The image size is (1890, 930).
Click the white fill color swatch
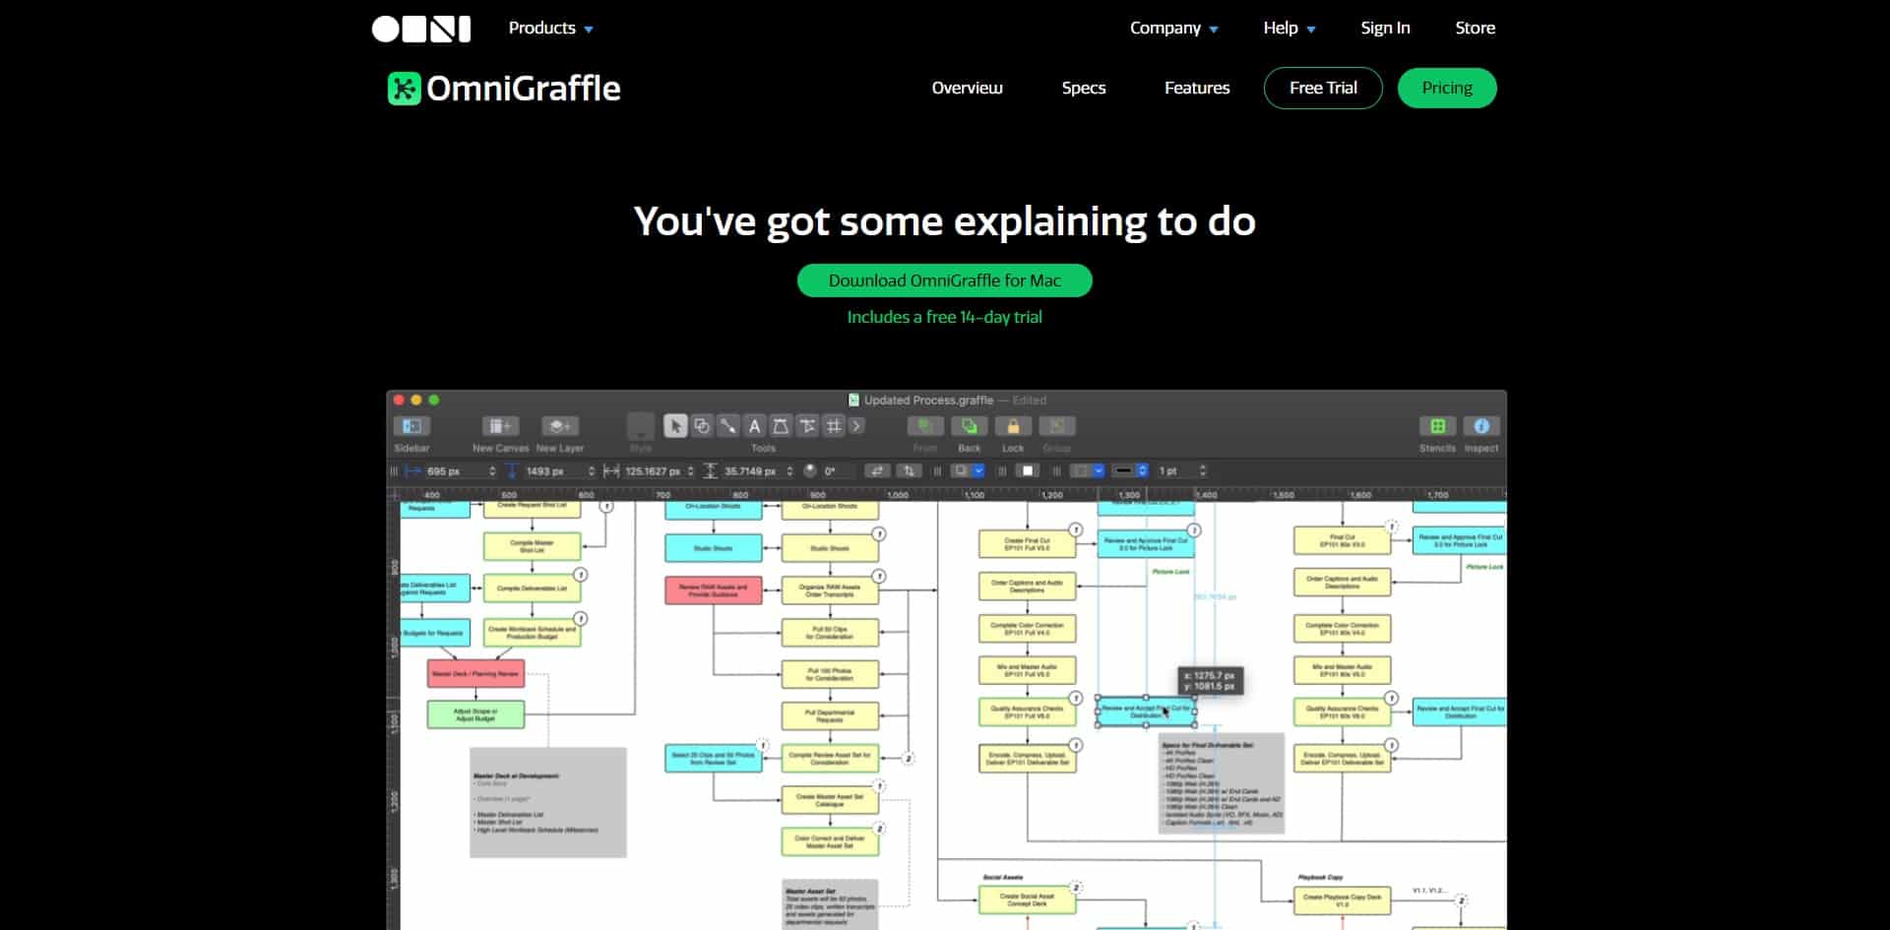click(x=1027, y=470)
